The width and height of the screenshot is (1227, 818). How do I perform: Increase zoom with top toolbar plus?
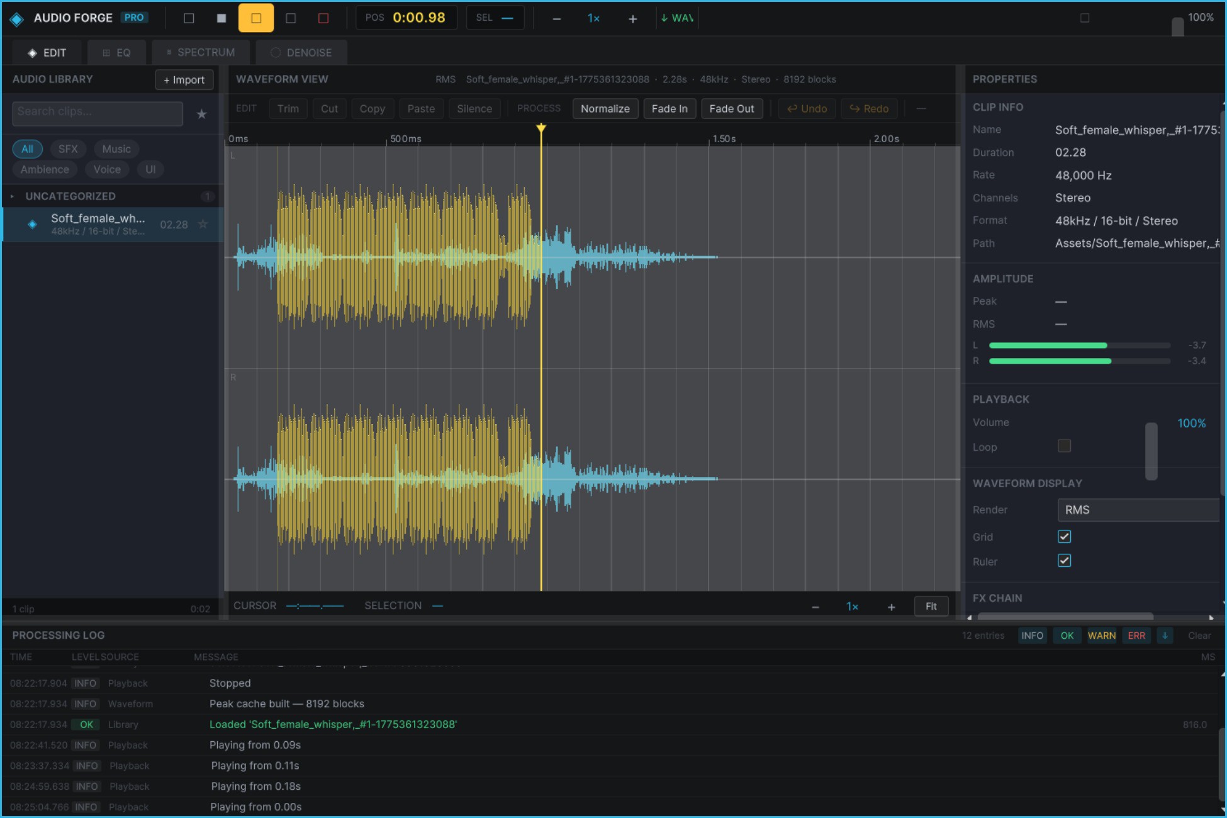632,19
